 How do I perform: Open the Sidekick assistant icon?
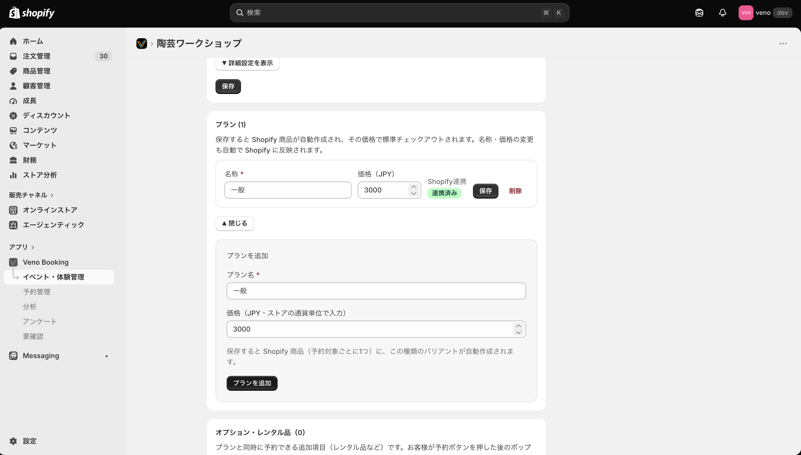[x=699, y=13]
